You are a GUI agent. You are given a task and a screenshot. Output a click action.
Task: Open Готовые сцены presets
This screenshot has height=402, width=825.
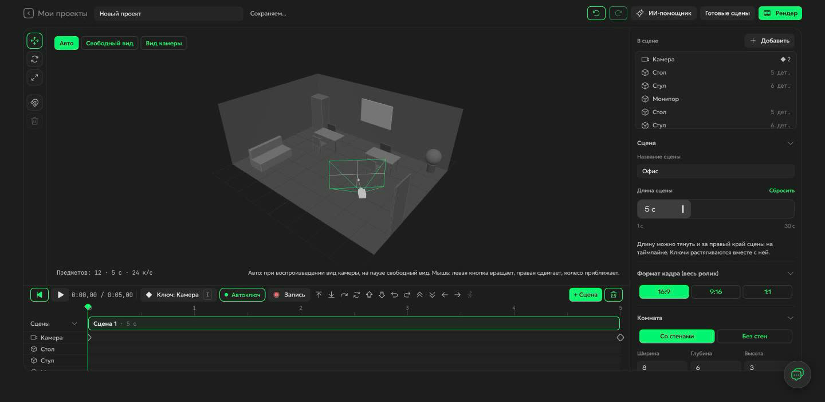click(x=727, y=13)
